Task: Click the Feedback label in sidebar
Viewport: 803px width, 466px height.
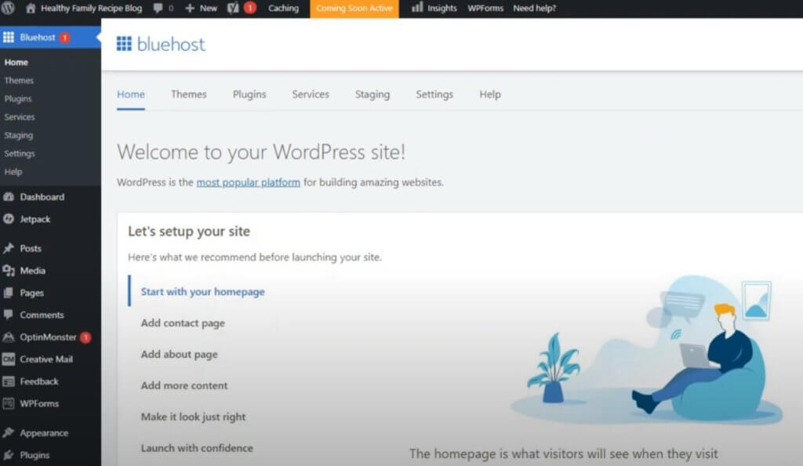Action: (x=39, y=381)
